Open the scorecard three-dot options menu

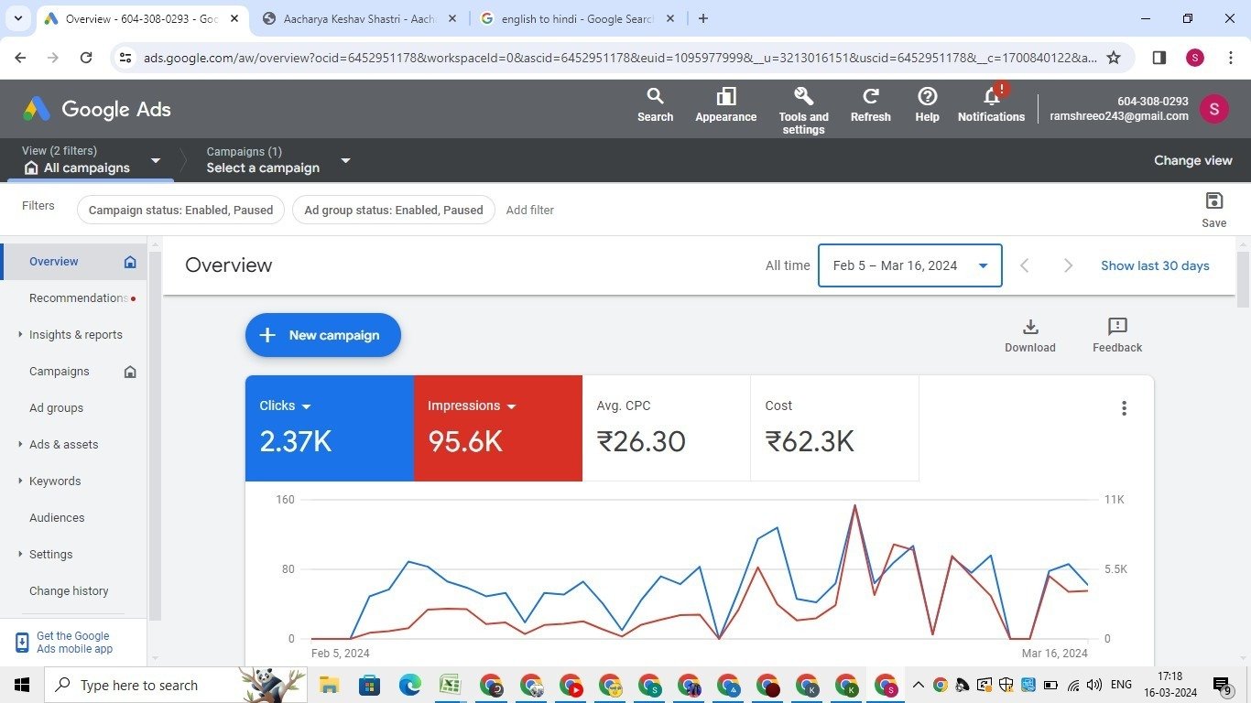1124,408
